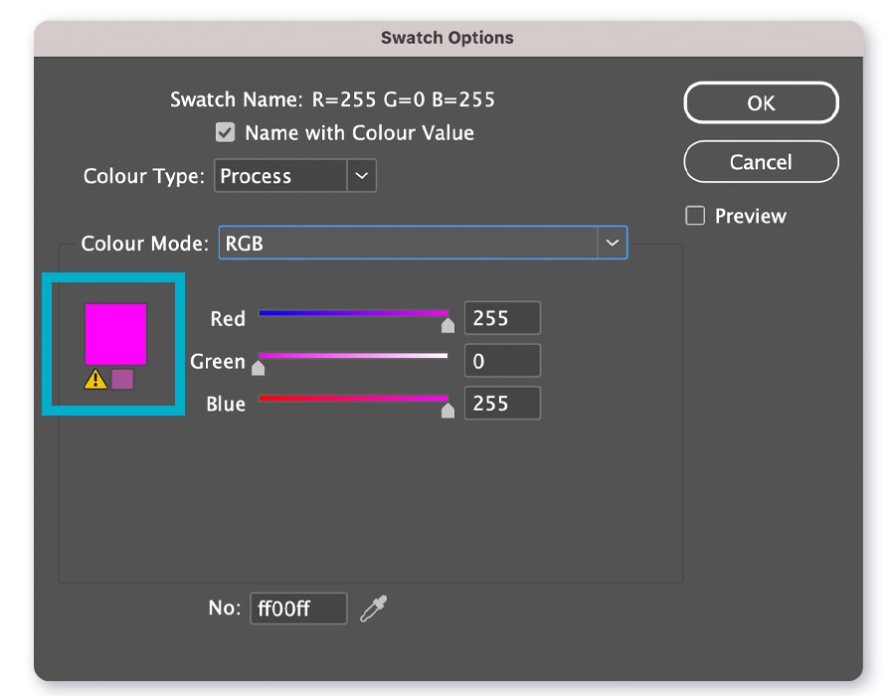Screen dimensions: 895x696
Task: Select the Red slider handle marker
Action: click(447, 324)
